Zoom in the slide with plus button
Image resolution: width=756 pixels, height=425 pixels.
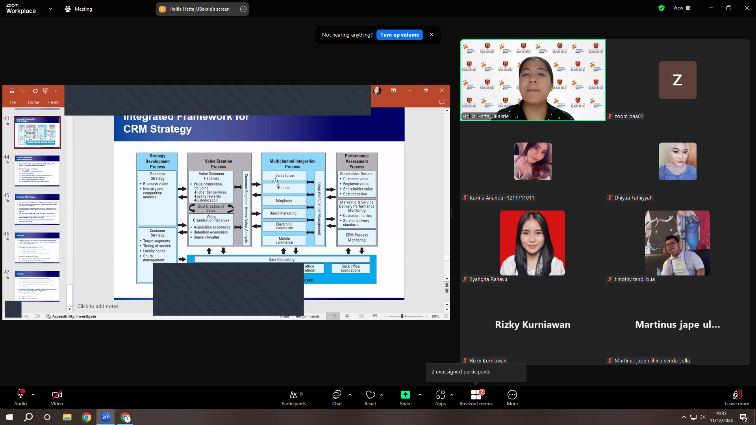click(426, 316)
